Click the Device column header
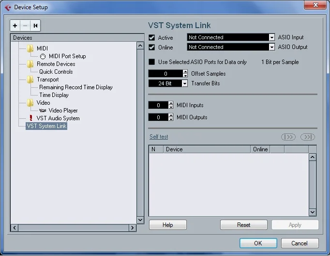Viewport: 330px width, 256px height. 207,149
